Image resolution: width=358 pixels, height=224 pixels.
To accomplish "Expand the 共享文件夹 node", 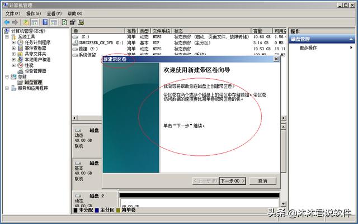I will (x=13, y=54).
